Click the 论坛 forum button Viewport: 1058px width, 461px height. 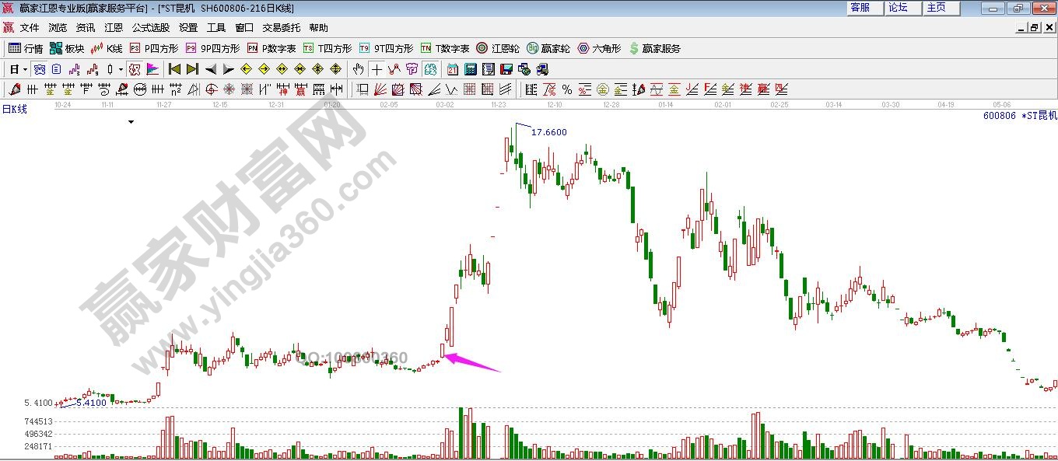[898, 8]
